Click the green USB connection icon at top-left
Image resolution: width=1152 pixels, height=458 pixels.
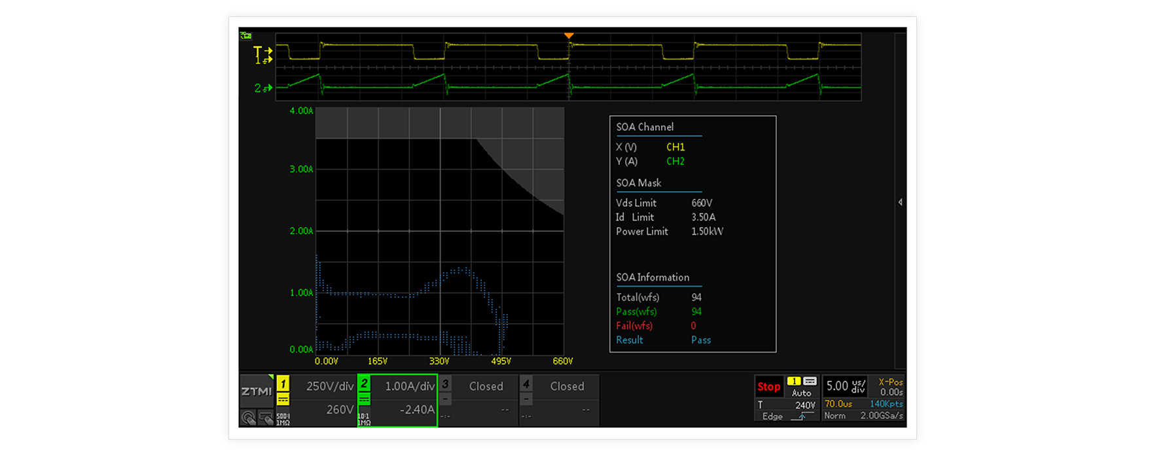246,36
